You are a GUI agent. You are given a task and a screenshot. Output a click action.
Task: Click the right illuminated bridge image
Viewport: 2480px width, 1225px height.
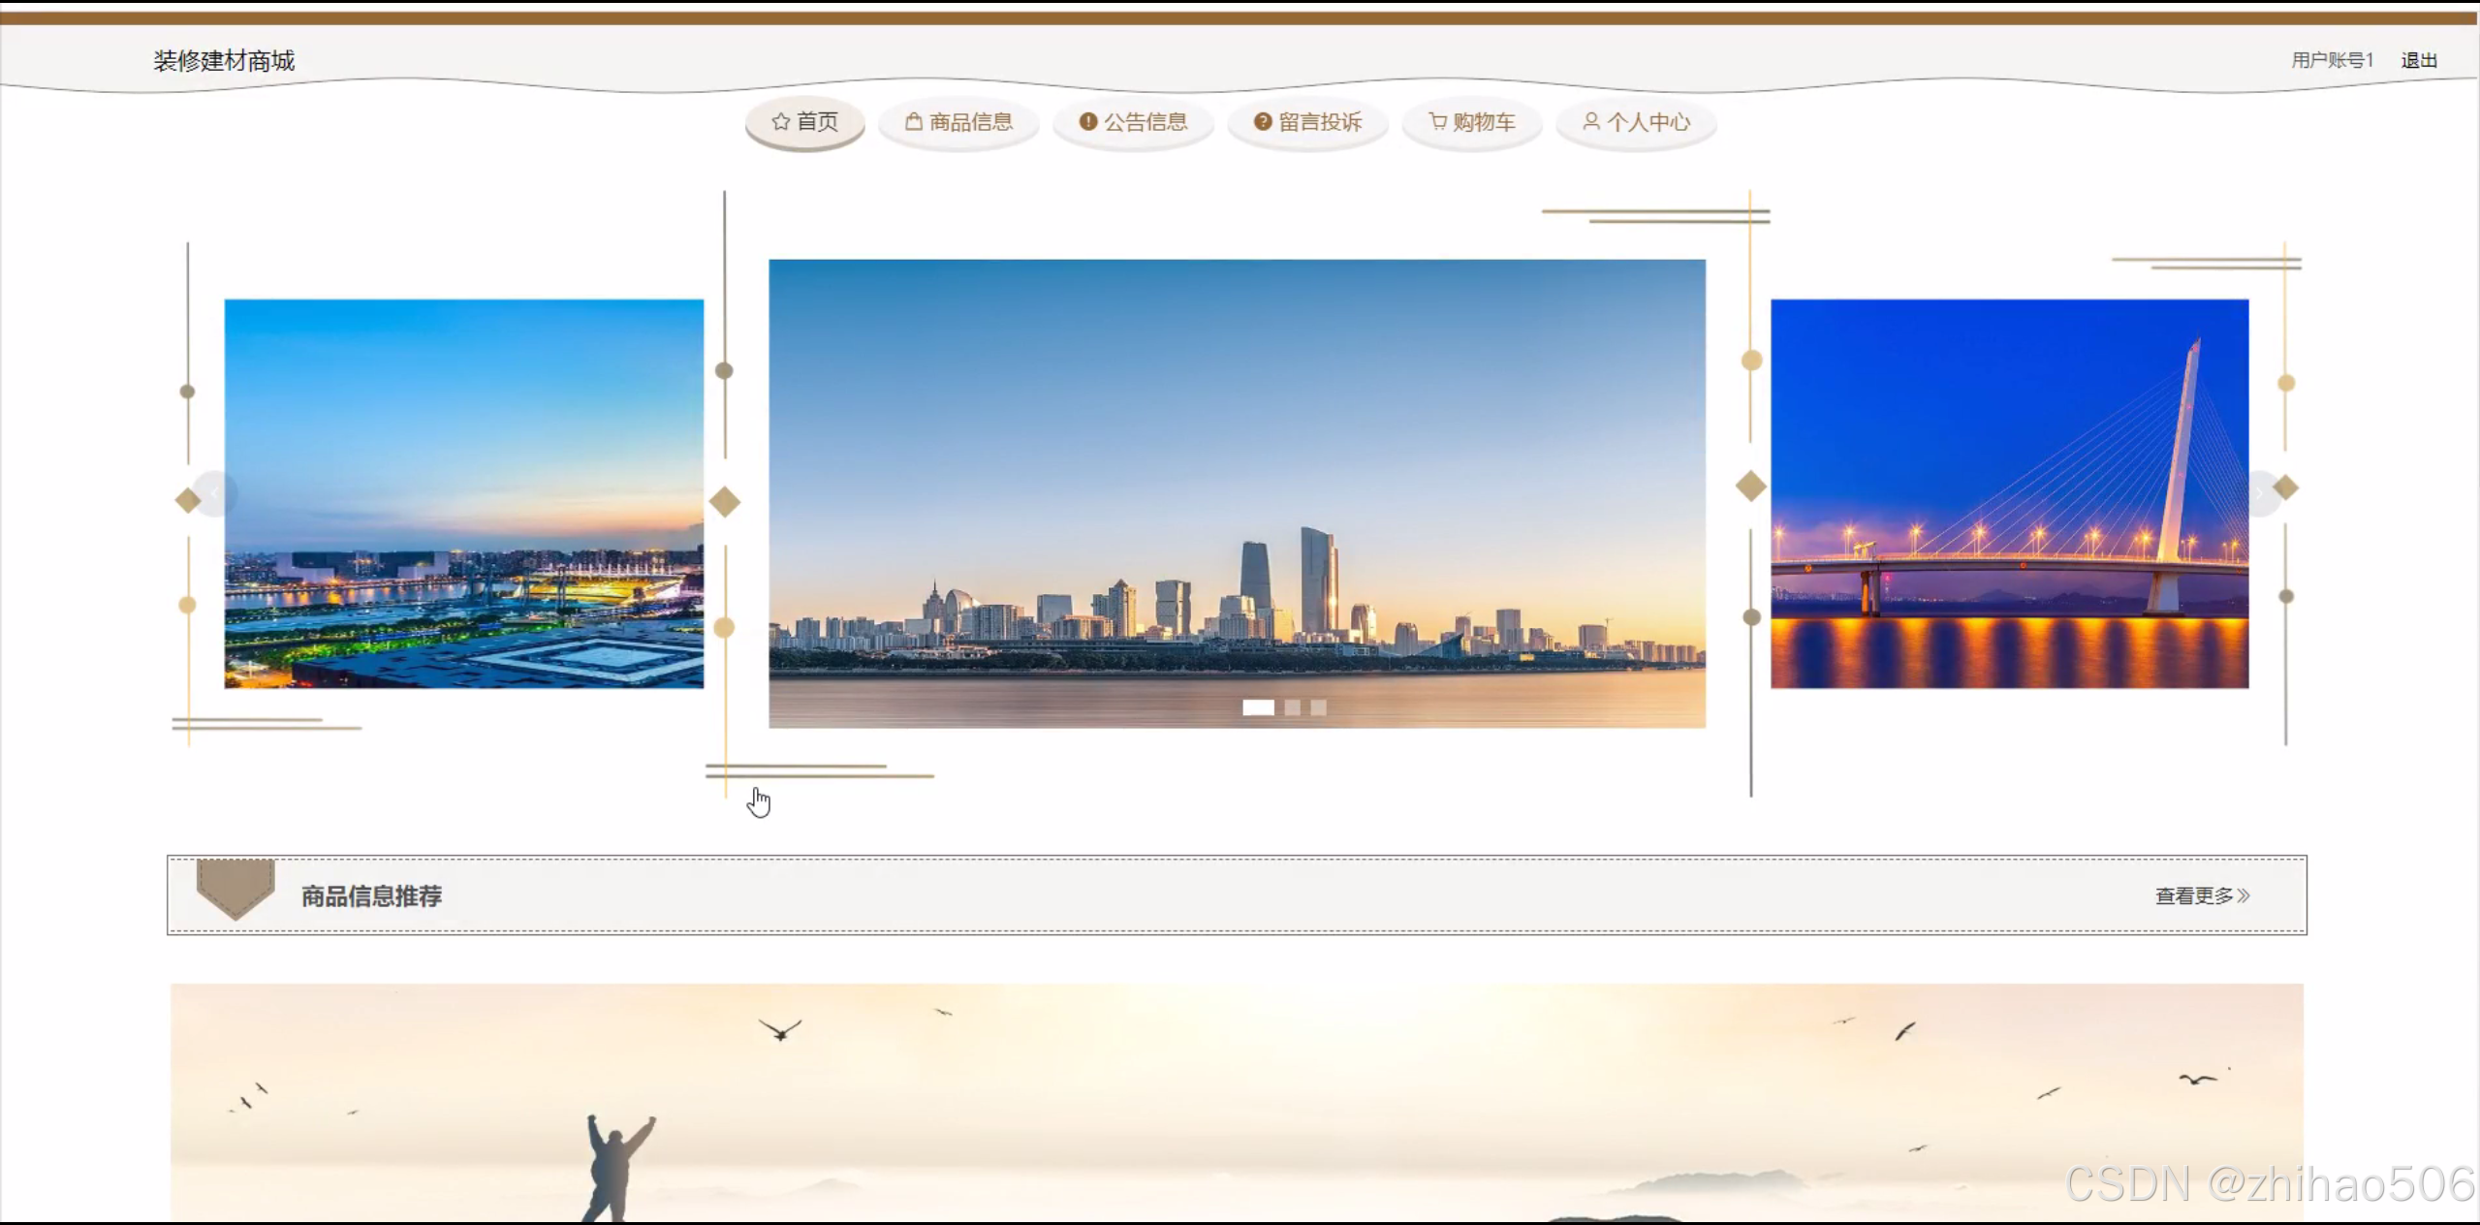click(2008, 494)
